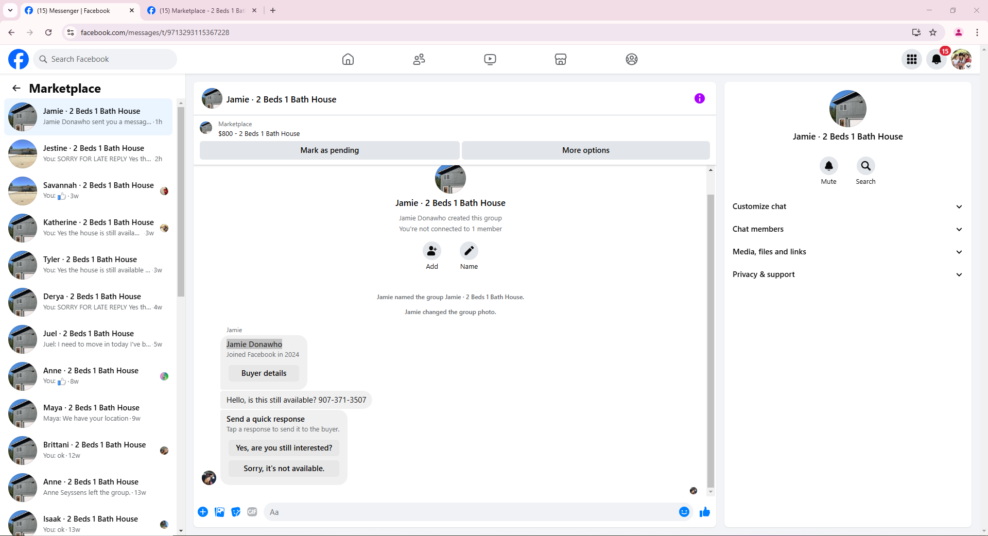Viewport: 988px width, 536px height.
Task: Open the Savannah 2 Beds 1 Bath House chat
Action: (x=89, y=191)
